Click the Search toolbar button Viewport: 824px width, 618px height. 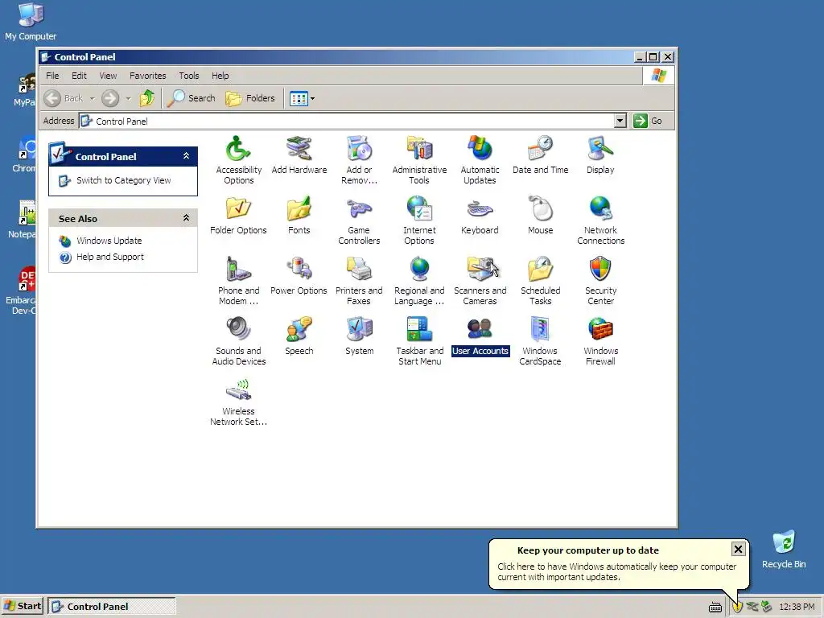(192, 98)
